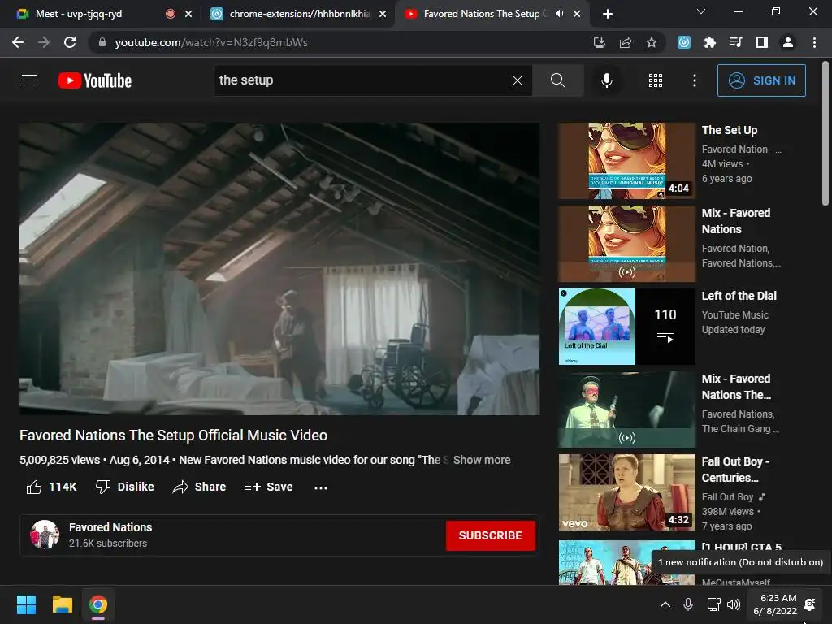Screen dimensions: 832x624
Task: Share the video
Action: click(199, 487)
